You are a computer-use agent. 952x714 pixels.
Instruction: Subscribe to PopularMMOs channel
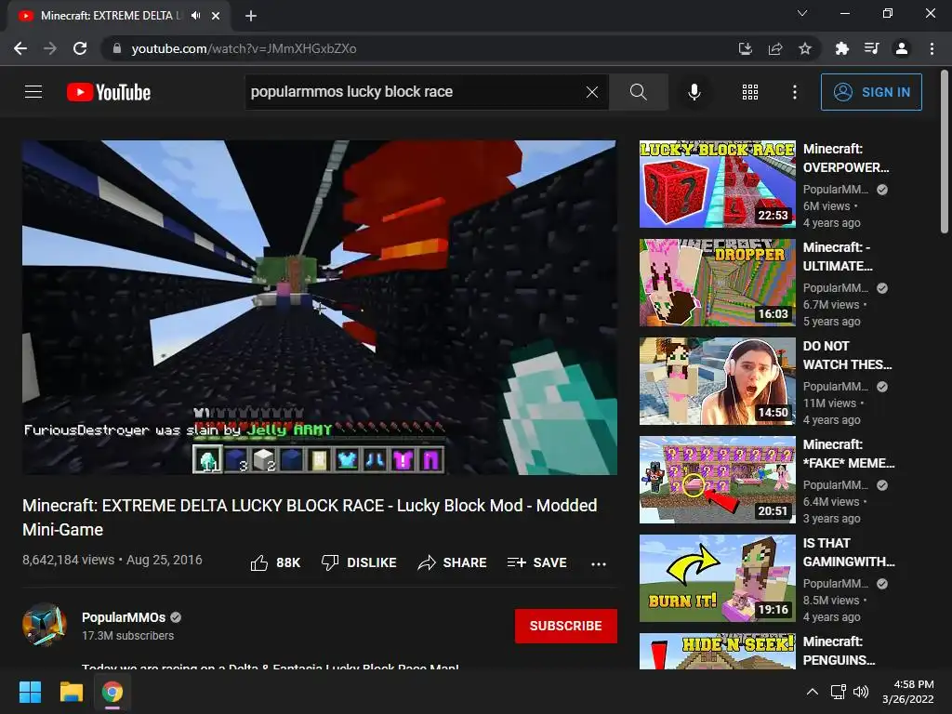(566, 626)
